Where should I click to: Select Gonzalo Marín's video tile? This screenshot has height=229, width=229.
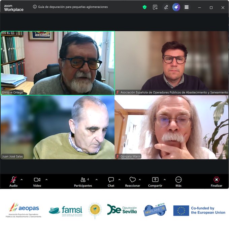pyautogui.click(x=171, y=127)
